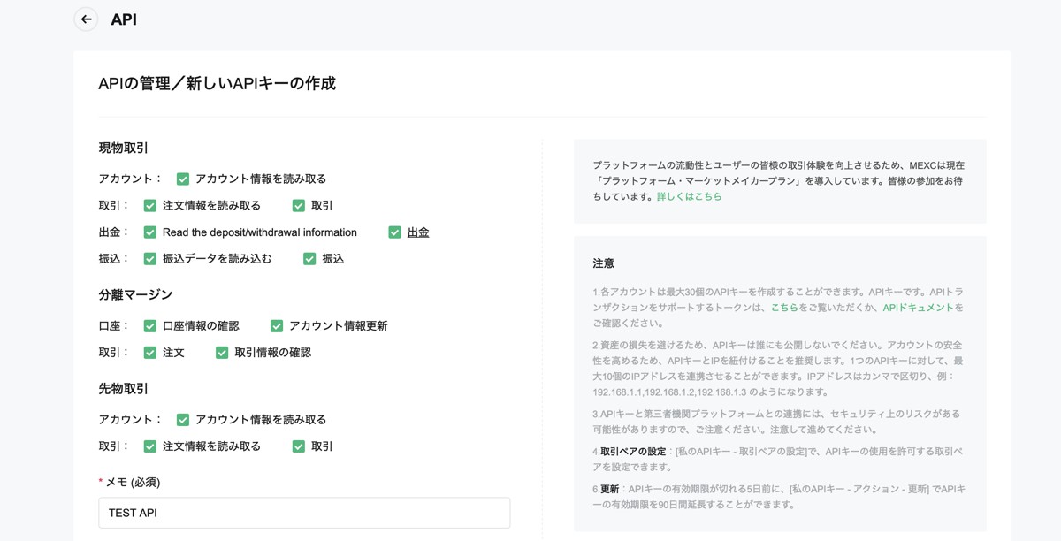Toggle 口座情報の確認 under 分離マージン
The width and height of the screenshot is (1061, 541).
[x=150, y=324]
